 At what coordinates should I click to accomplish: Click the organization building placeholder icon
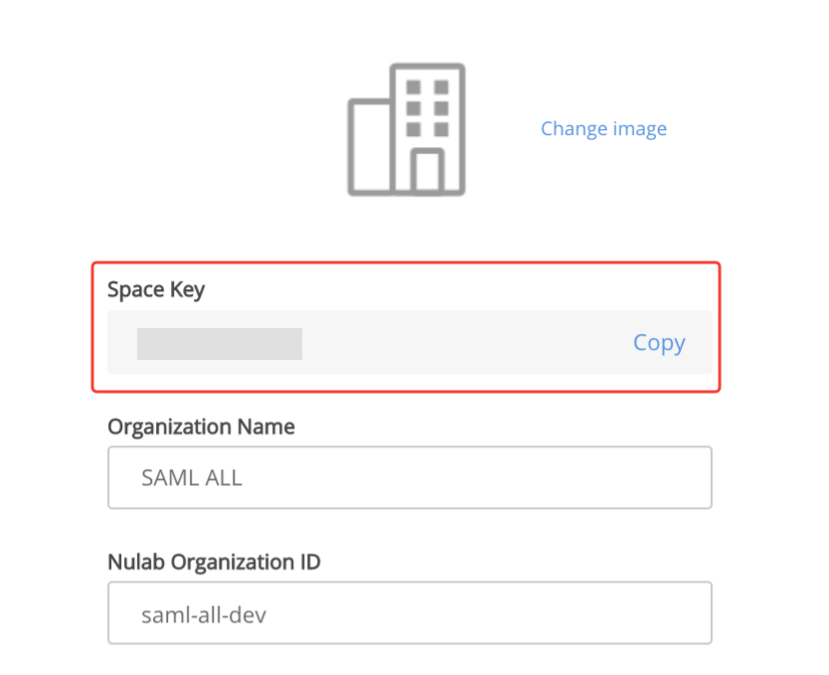click(406, 129)
